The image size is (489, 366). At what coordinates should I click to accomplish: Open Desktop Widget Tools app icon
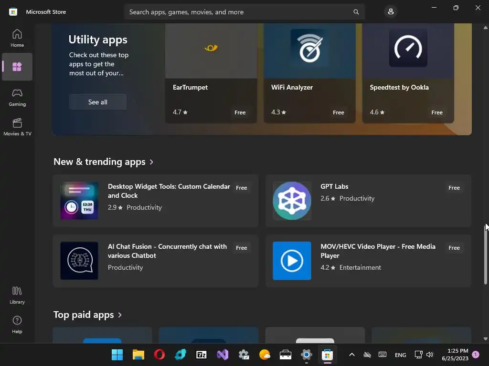coord(79,201)
